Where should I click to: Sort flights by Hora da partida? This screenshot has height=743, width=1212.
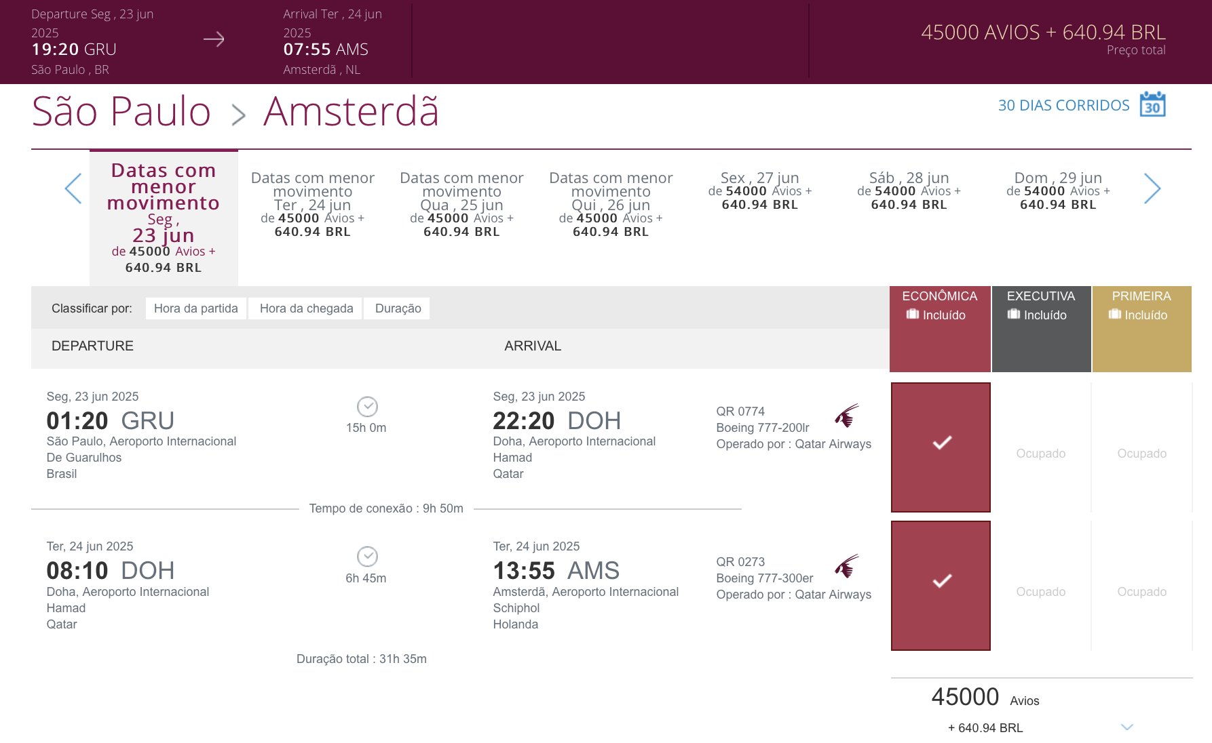pyautogui.click(x=196, y=308)
